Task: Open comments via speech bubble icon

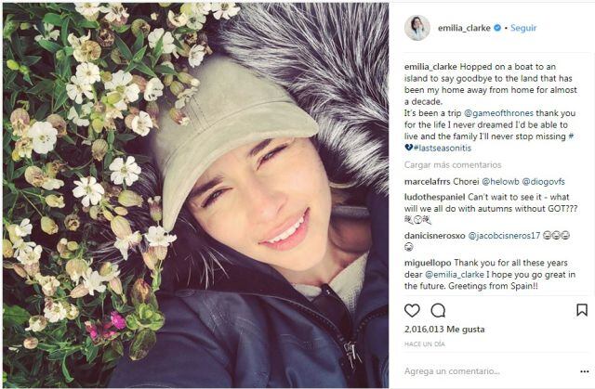Action: (x=438, y=311)
